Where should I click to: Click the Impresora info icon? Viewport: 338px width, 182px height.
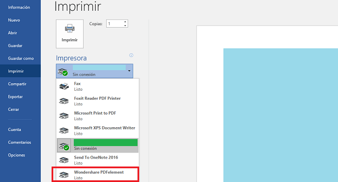pos(131,55)
